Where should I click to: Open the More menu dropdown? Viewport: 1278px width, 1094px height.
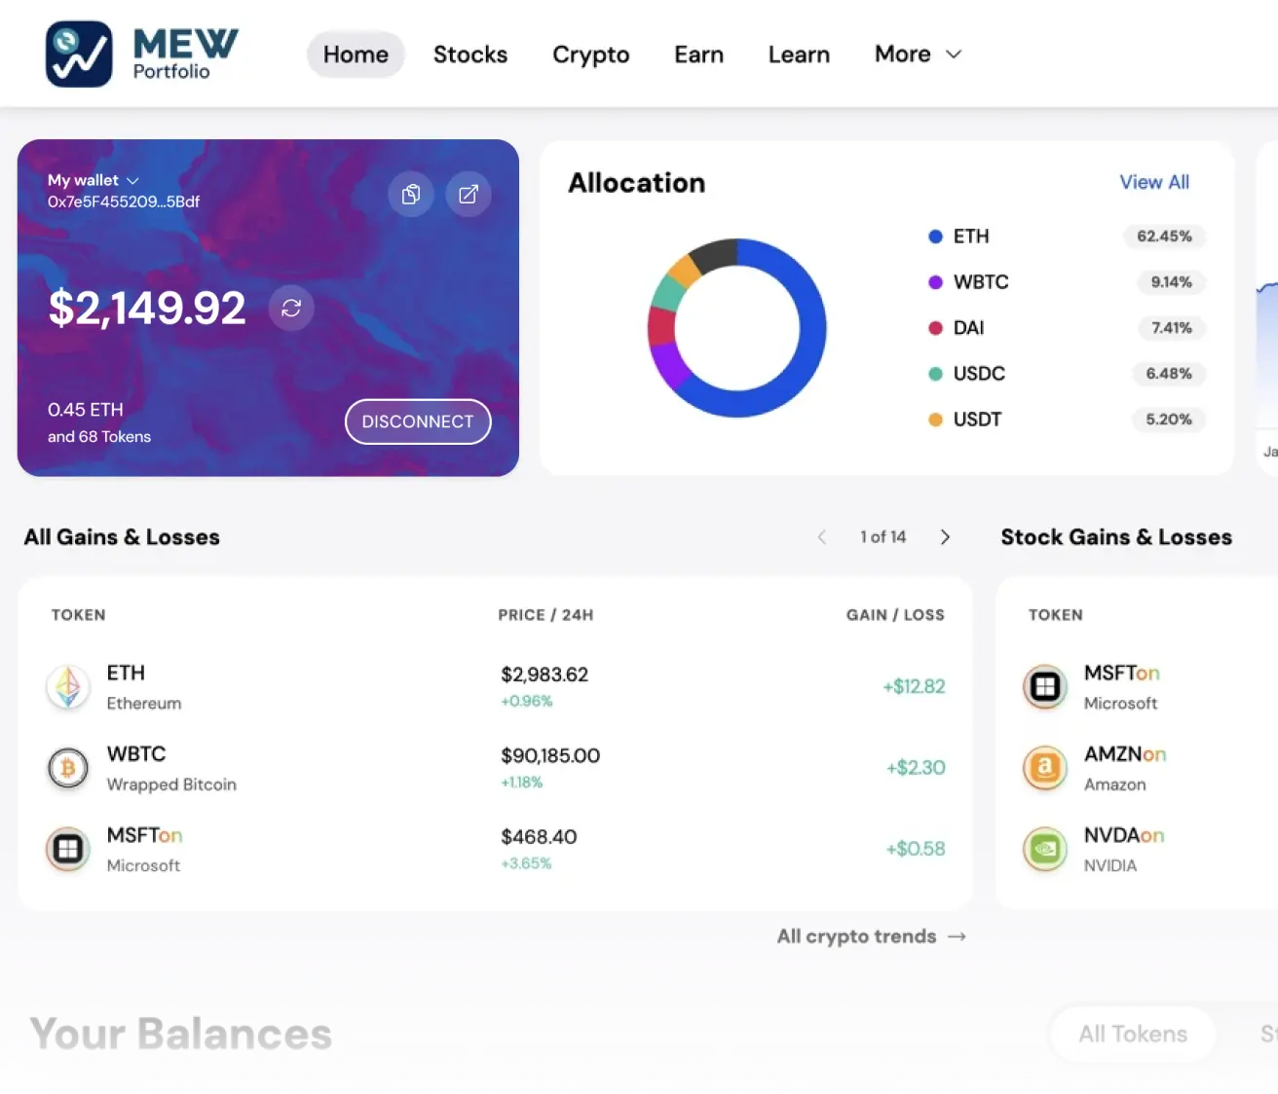pyautogui.click(x=918, y=55)
